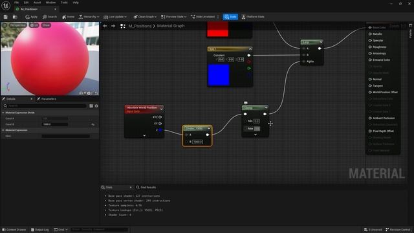Open the Clean Graph dropdown

pos(145,17)
